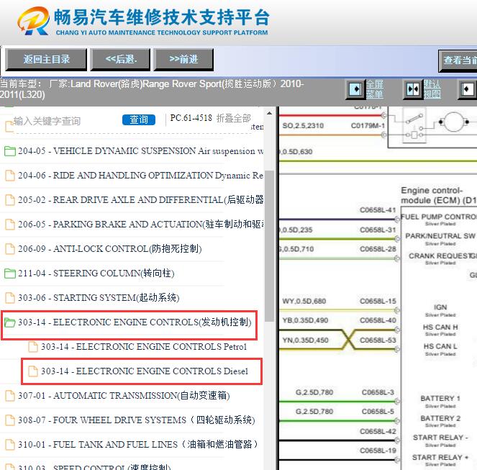
Task: Expand the 211-04 Steering Column folder icon
Action: click(10, 274)
